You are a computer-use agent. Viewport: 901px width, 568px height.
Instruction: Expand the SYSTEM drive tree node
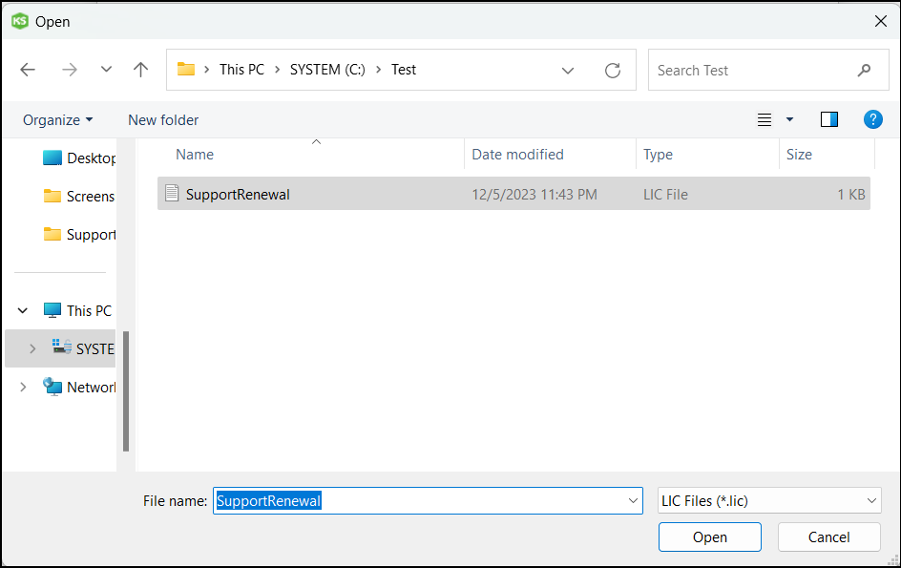(33, 349)
